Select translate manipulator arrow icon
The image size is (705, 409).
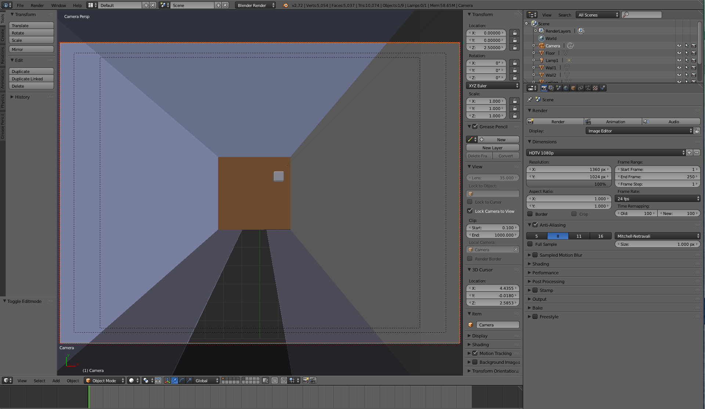tap(174, 380)
